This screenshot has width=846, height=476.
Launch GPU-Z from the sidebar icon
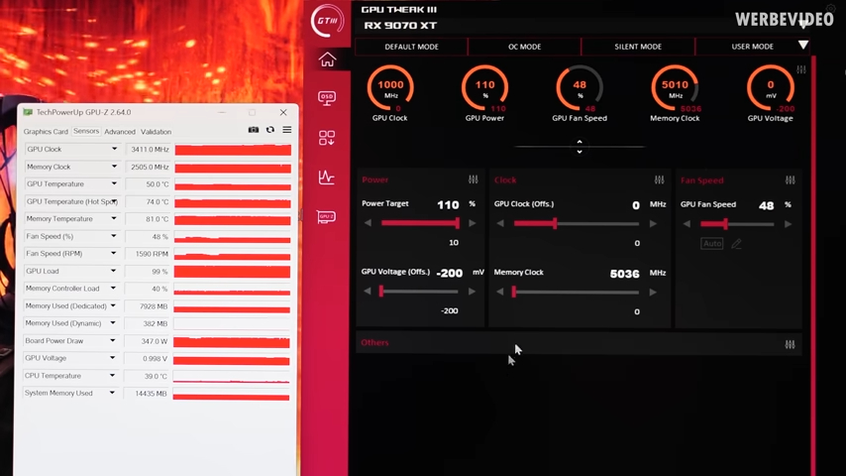click(326, 216)
